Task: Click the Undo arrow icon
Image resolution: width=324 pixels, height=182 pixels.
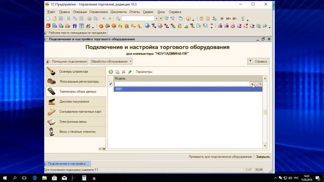Action: pos(104,19)
